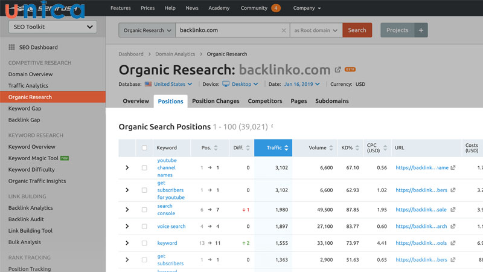Viewport: 483px width, 272px height.
Task: Switch to the Overview tab
Action: click(x=136, y=101)
